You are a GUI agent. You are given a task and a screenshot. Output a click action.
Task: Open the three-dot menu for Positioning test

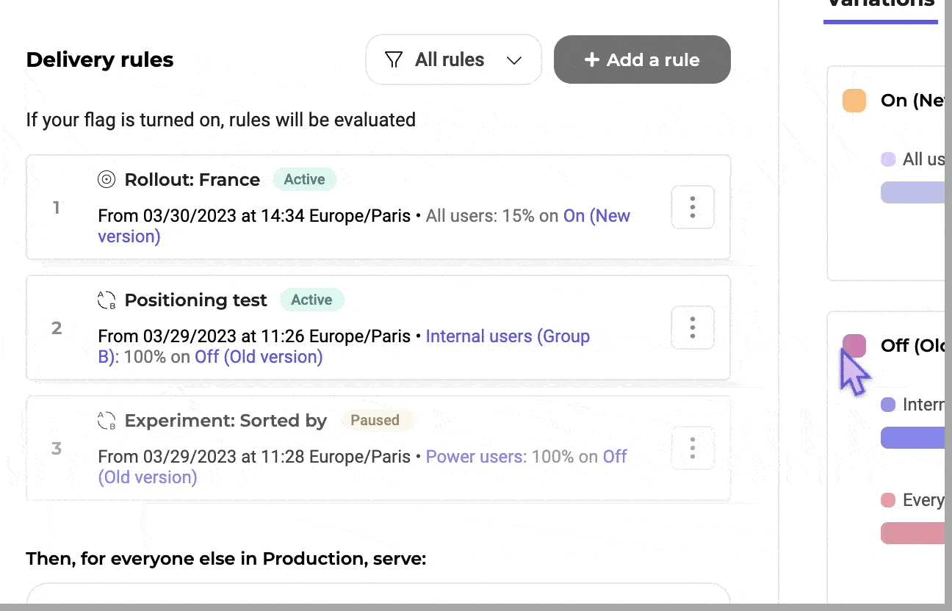point(692,328)
